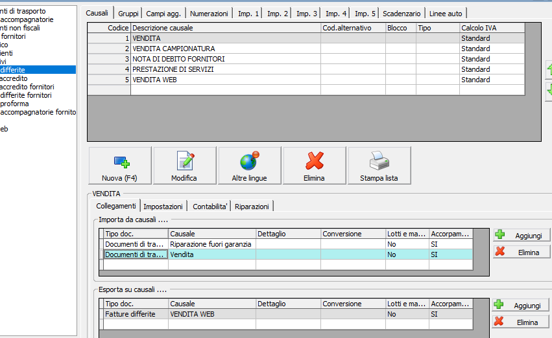Select accompagnatorie fornito sidebar item

[x=38, y=112]
